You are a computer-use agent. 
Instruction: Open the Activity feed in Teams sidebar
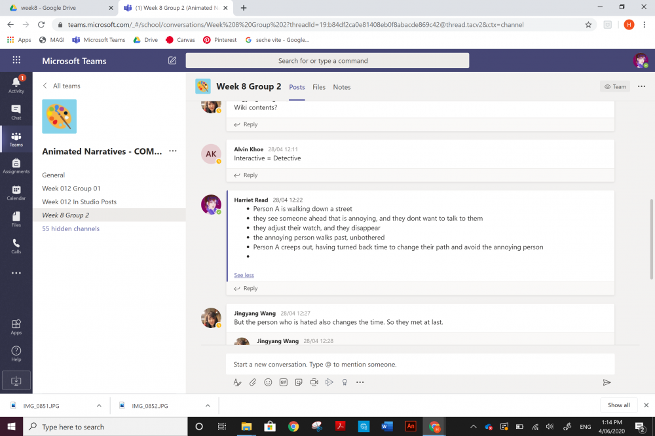pos(16,85)
